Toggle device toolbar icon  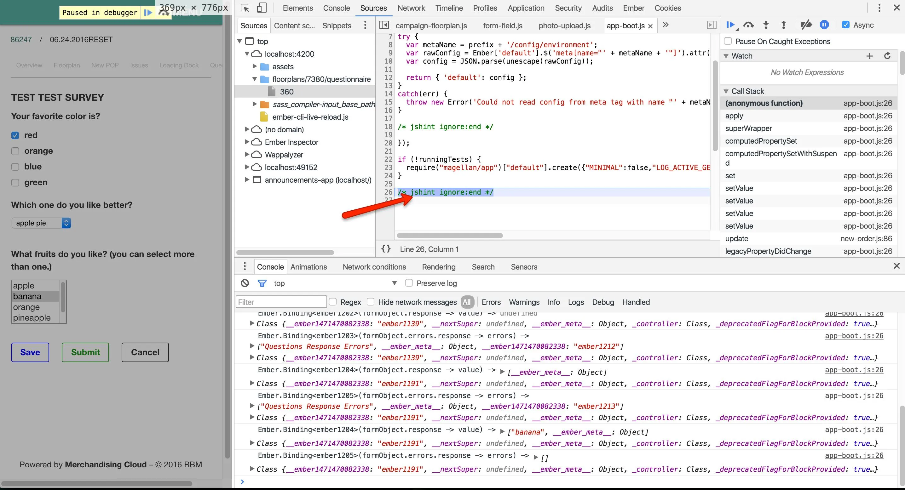(x=262, y=8)
